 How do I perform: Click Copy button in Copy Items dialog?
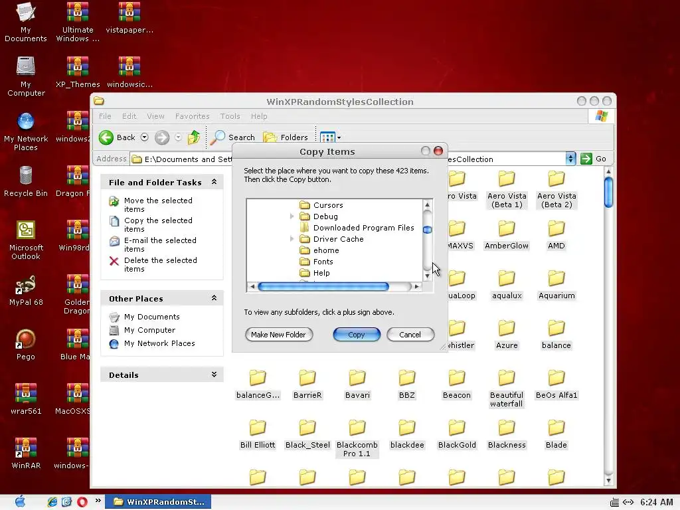point(357,335)
